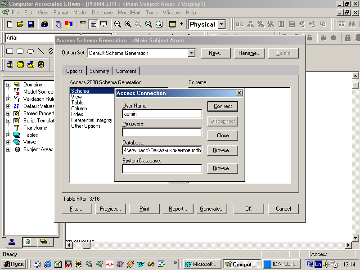Click the Zoom out magnifier icon
The width and height of the screenshot is (360, 270).
point(117,24)
